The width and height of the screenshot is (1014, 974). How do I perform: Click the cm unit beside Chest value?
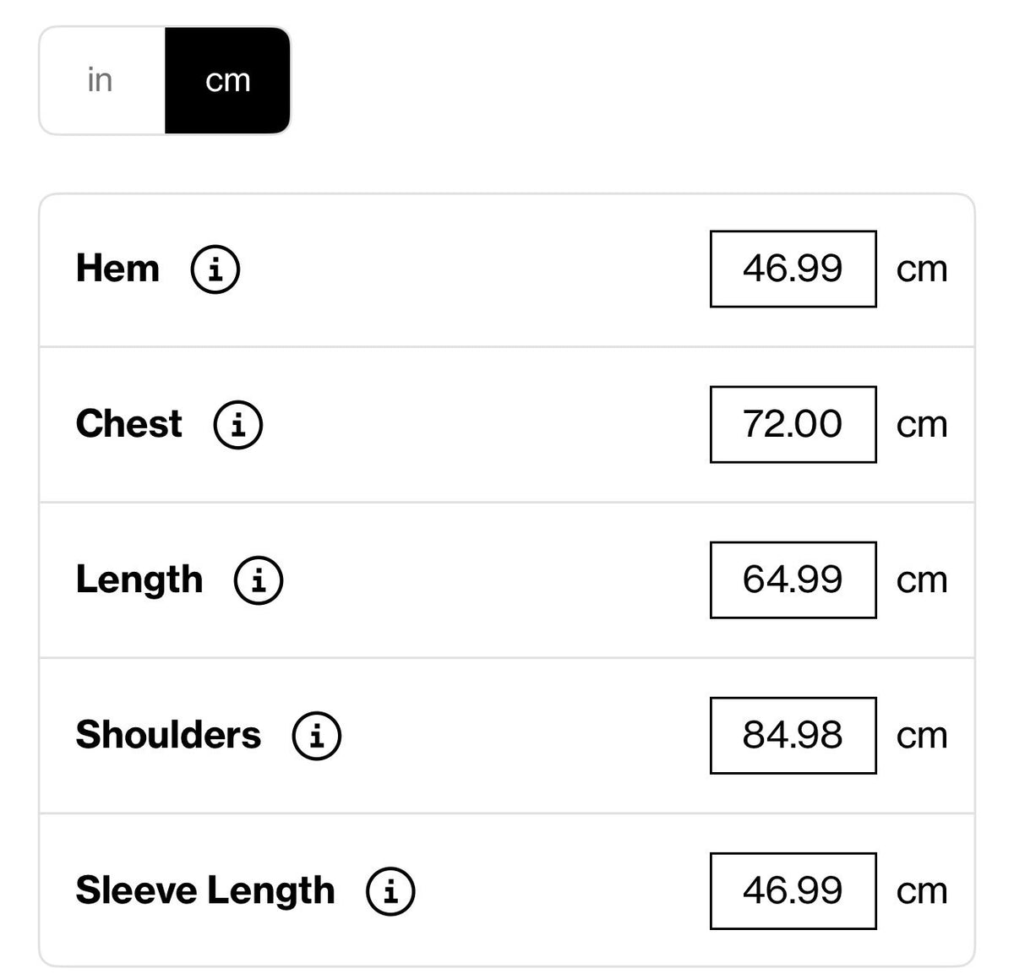click(922, 425)
